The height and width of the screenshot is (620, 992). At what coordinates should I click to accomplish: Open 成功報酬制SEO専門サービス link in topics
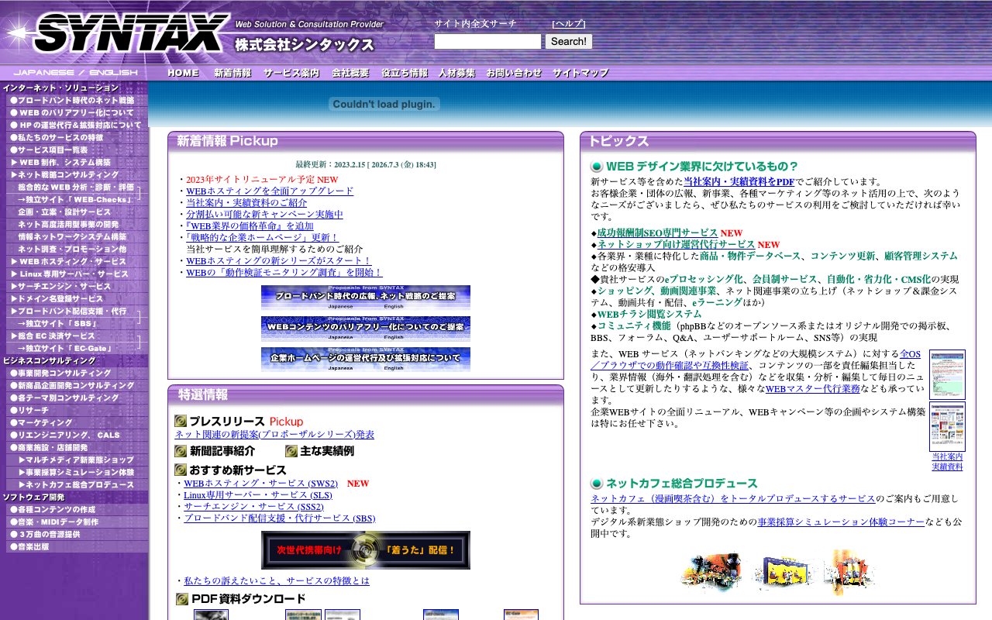click(x=657, y=232)
